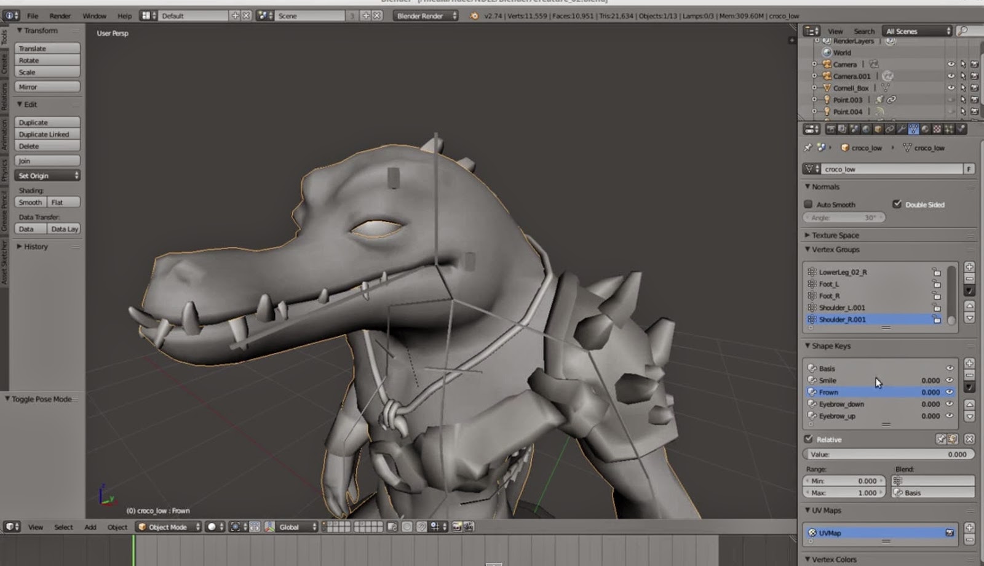Open the Texture properties tab checker icon
The image size is (984, 566).
937,129
